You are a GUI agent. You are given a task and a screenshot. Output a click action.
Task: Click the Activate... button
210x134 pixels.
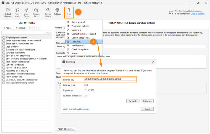click(x=147, y=101)
